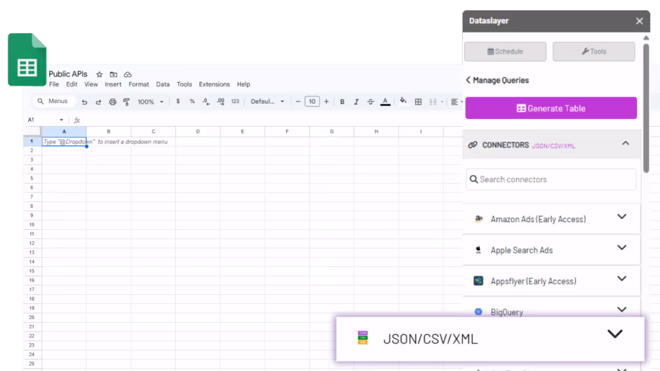Image resolution: width=660 pixels, height=371 pixels.
Task: Expand the JSON/CSV/XML connector
Action: point(614,334)
